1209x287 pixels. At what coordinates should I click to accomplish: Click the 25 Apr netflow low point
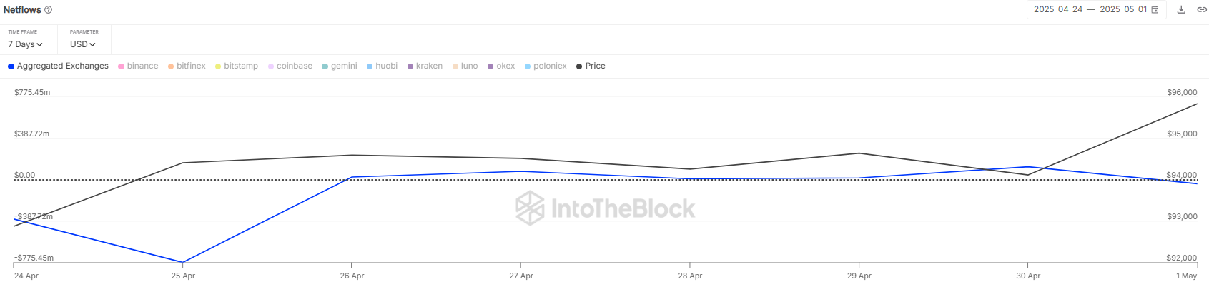(183, 262)
